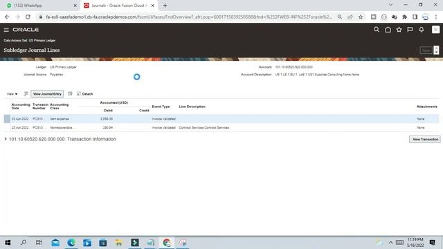Viewport: 443px width, 249px height.
Task: Click the Accounting Date column header
Action: 21,107
